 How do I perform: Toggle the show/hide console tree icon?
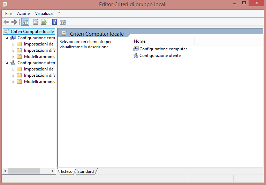tap(25, 22)
